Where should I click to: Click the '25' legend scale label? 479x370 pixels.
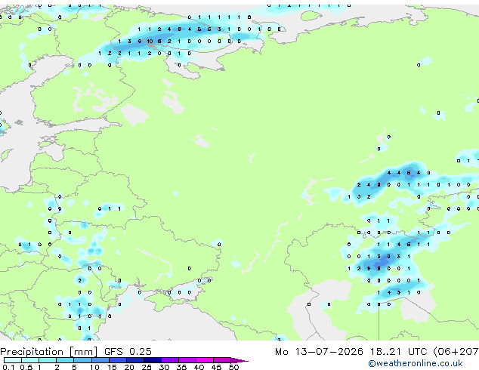click(x=147, y=367)
